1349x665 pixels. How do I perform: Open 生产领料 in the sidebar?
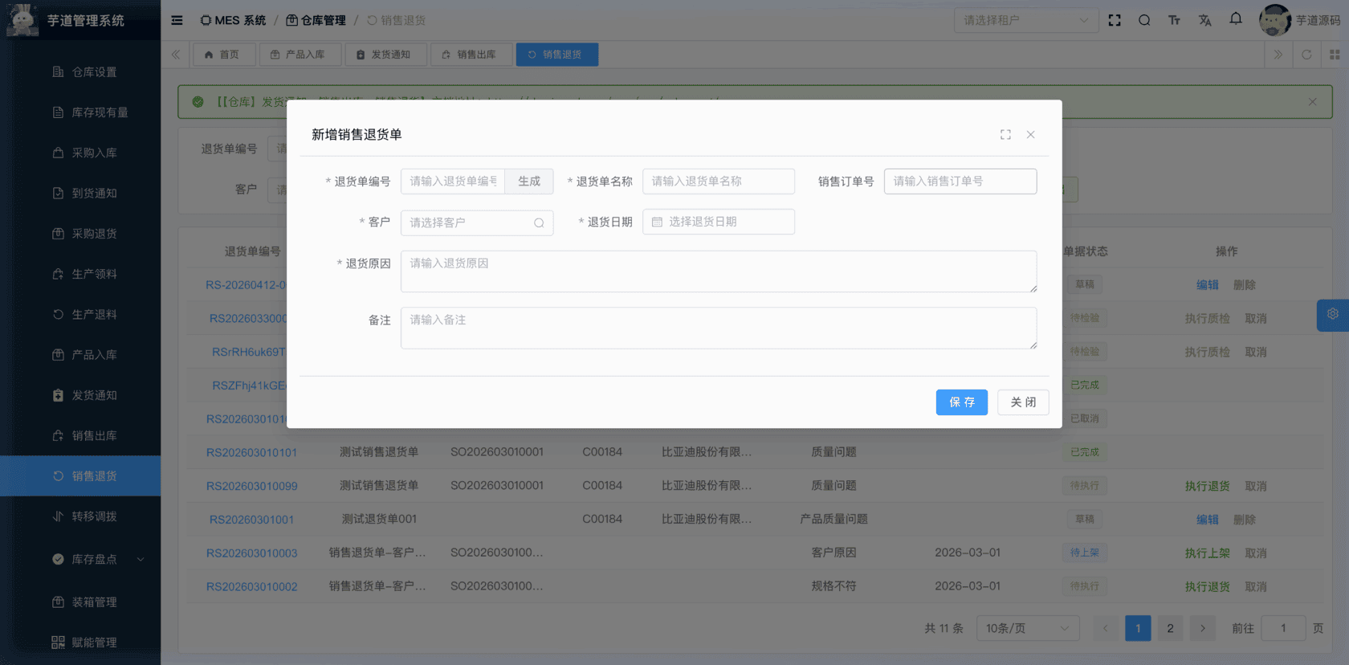point(80,274)
